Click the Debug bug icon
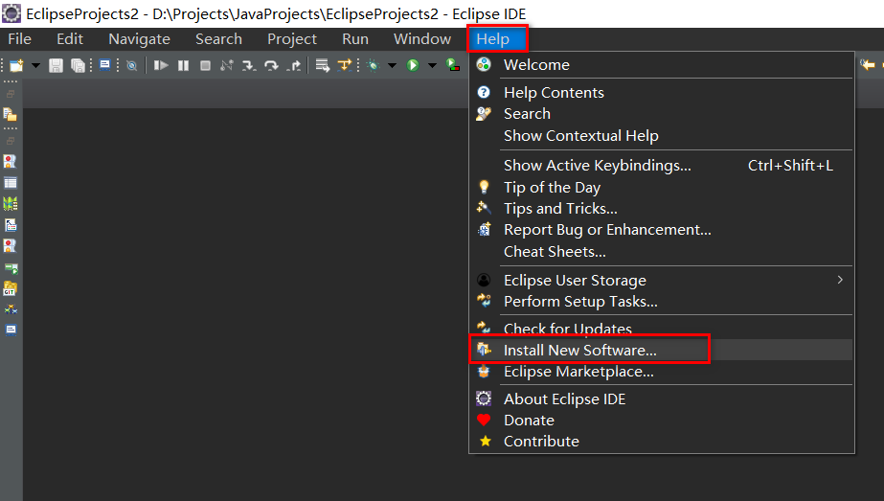884x501 pixels. [x=373, y=65]
